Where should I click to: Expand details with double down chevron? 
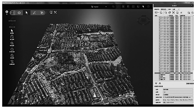[156, 83]
